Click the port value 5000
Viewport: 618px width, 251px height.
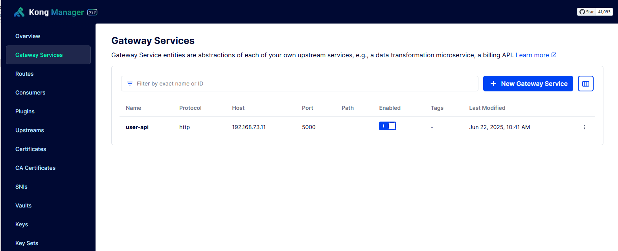coord(309,127)
